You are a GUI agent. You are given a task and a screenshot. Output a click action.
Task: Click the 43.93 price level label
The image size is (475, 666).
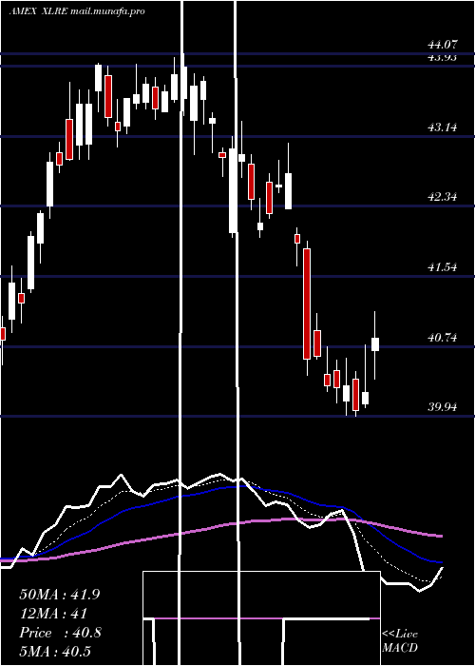coord(443,58)
